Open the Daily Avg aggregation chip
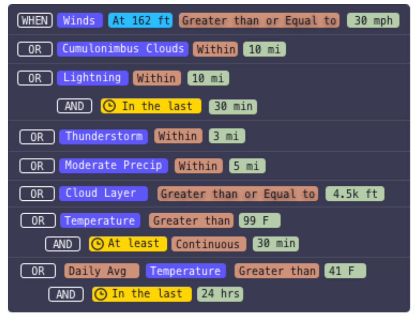414x318 pixels. pyautogui.click(x=101, y=271)
